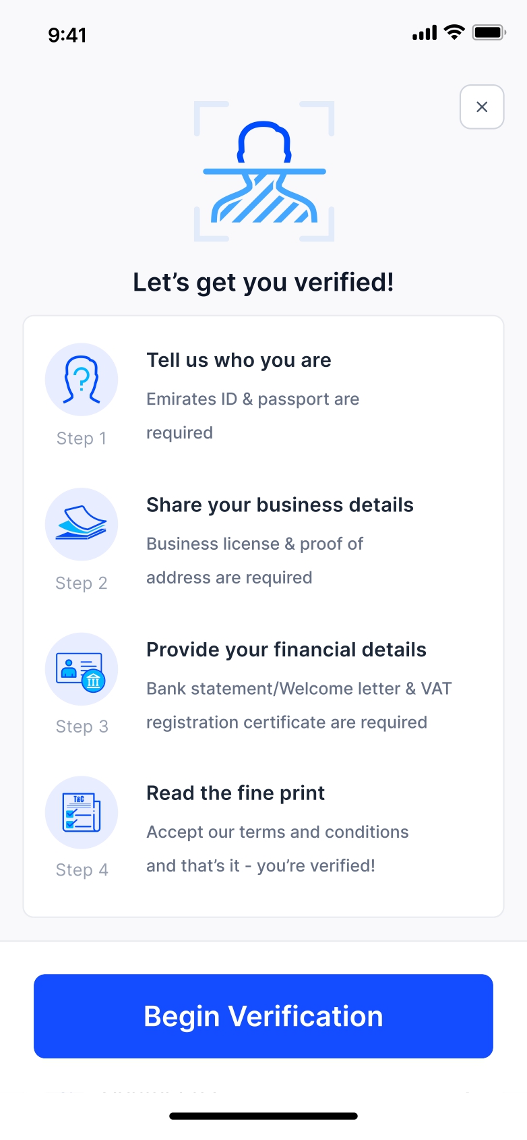527x1140 pixels.
Task: Click the "Step 2" label
Action: pyautogui.click(x=82, y=583)
